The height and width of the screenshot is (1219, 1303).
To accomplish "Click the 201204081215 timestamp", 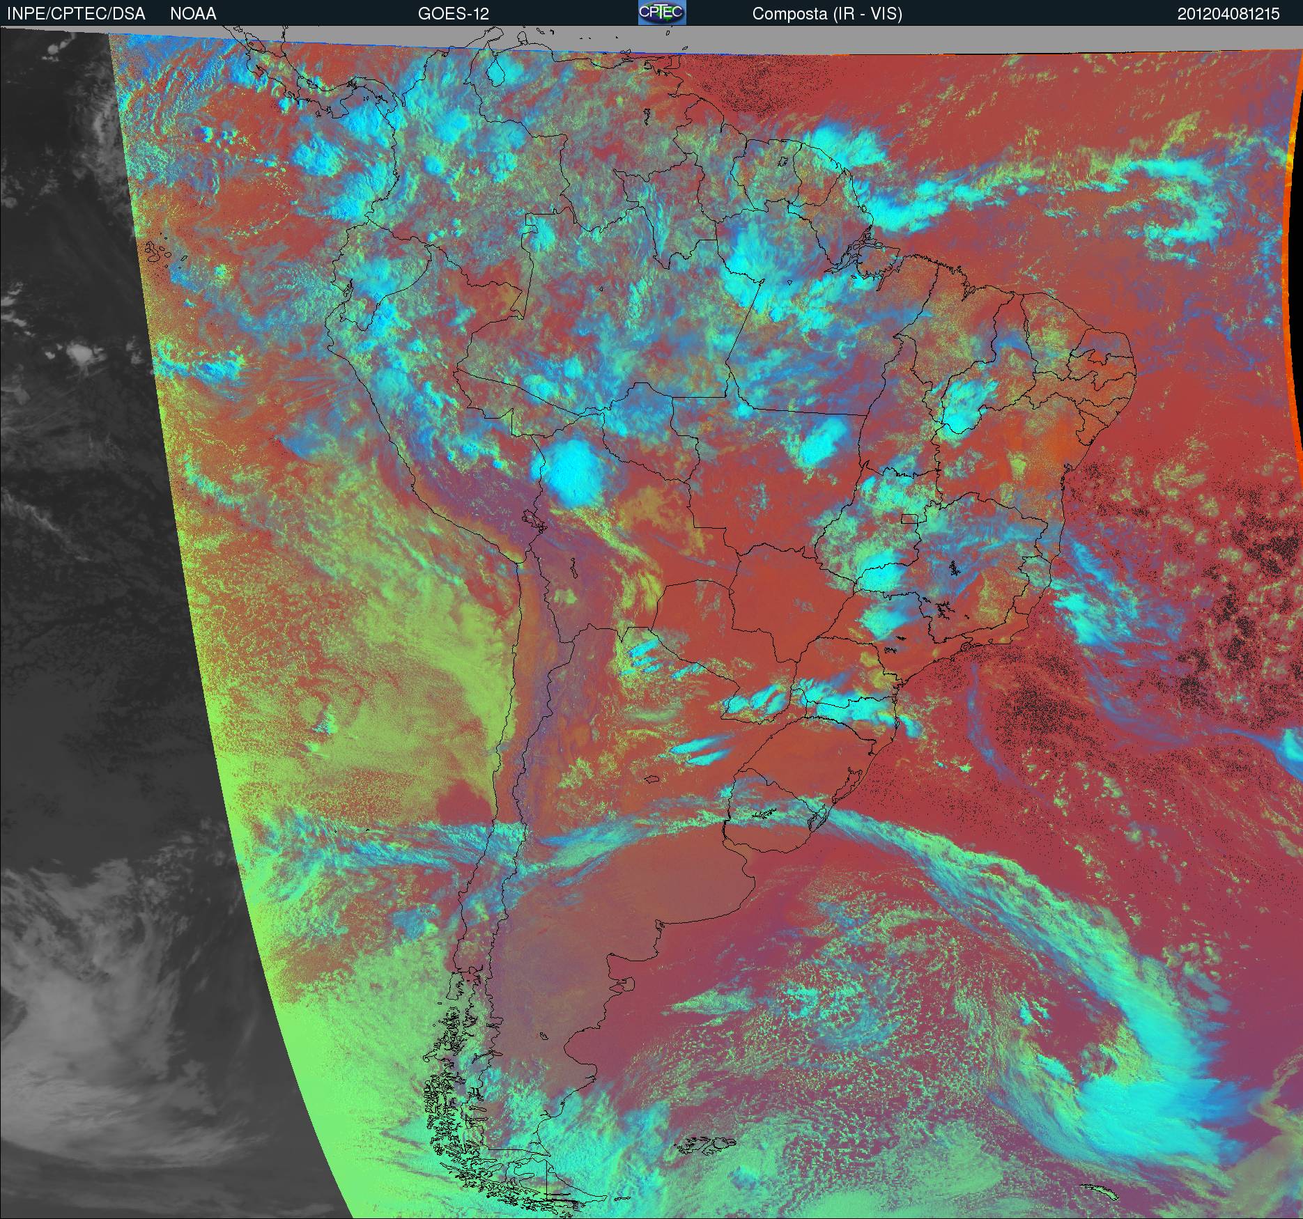I will pyautogui.click(x=1228, y=14).
